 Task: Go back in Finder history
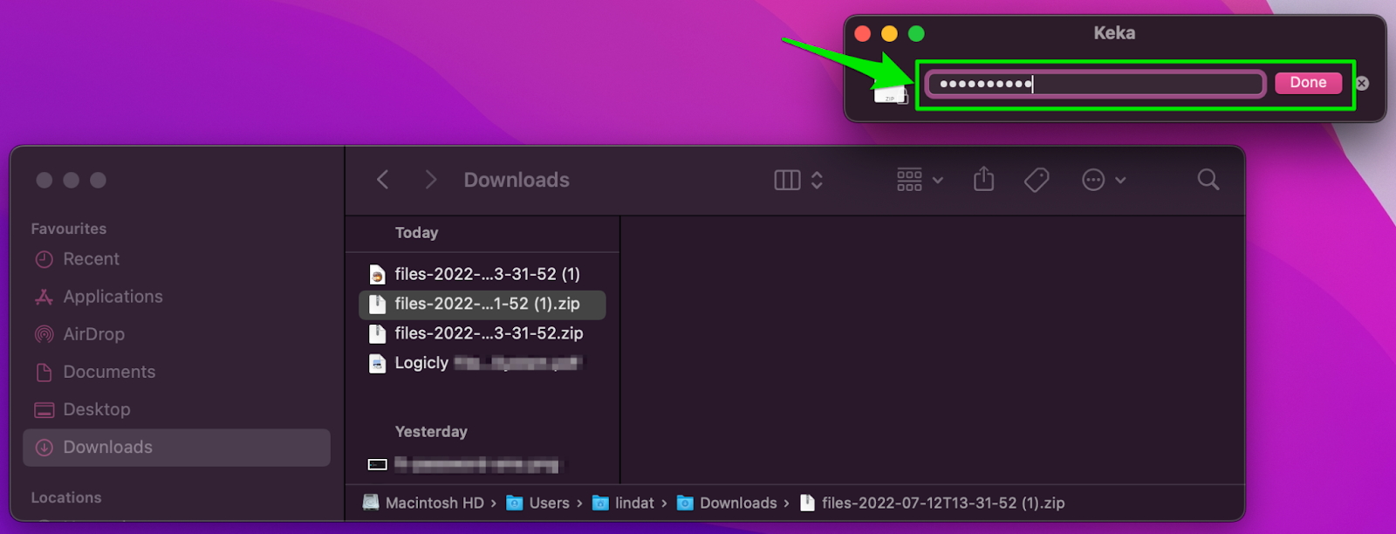pyautogui.click(x=382, y=180)
